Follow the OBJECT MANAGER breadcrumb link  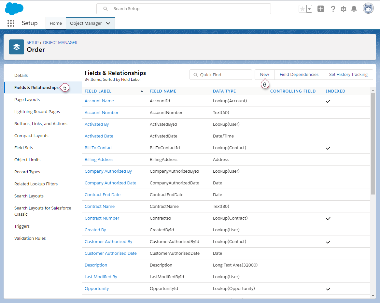60,42
